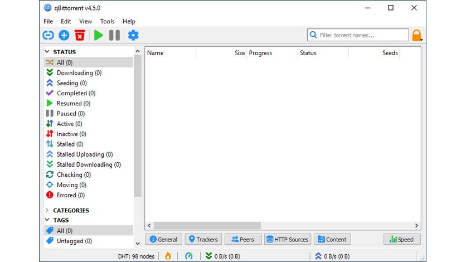
Task: Click the sidebar scroll up arrow
Action: (x=138, y=51)
